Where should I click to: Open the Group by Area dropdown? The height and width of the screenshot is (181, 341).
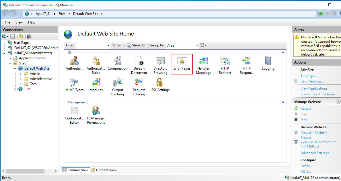[x=182, y=46]
